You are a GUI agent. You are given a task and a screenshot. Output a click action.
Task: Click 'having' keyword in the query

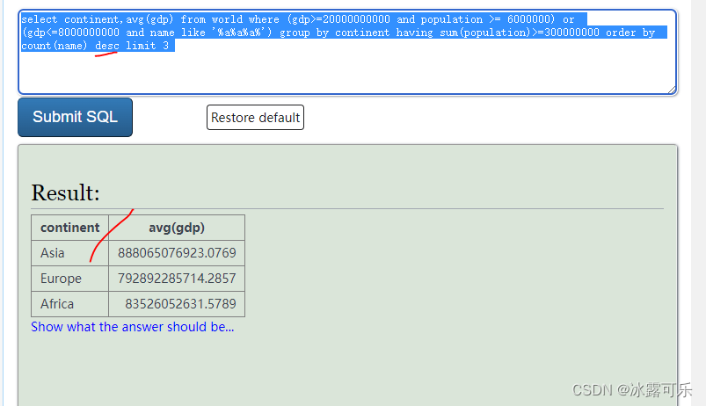coord(414,33)
